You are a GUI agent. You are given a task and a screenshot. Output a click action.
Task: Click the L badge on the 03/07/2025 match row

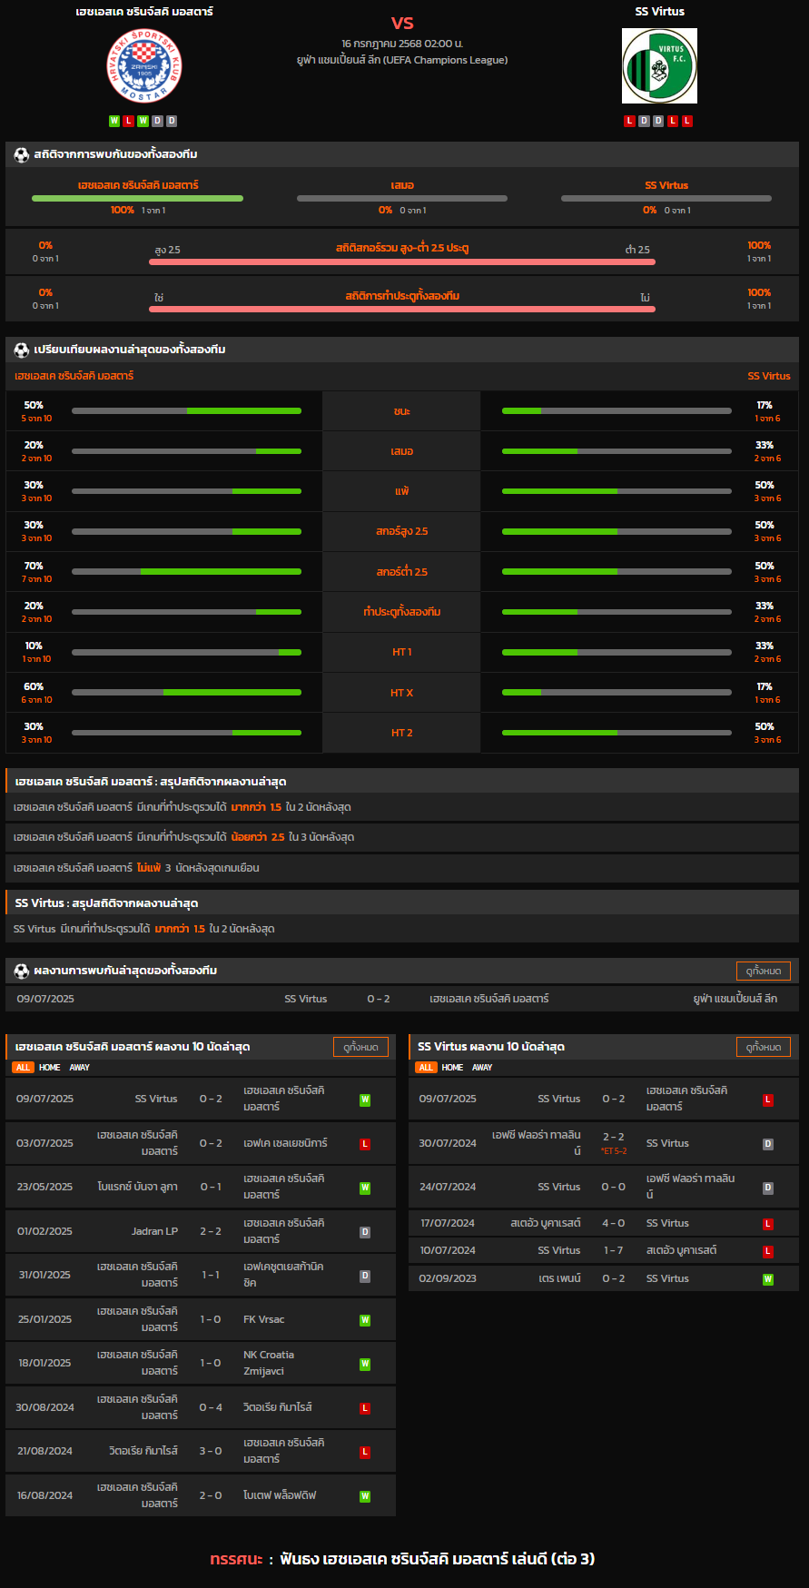tap(365, 1144)
